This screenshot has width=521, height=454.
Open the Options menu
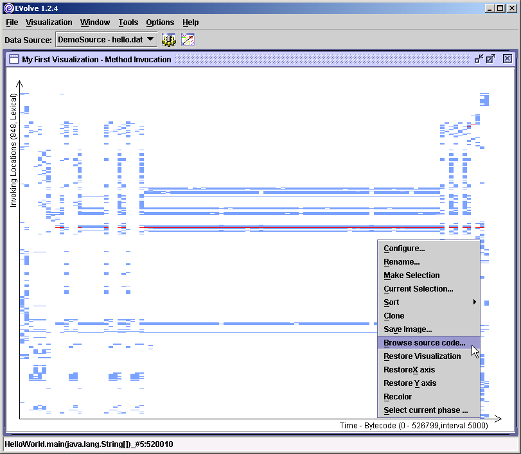160,22
